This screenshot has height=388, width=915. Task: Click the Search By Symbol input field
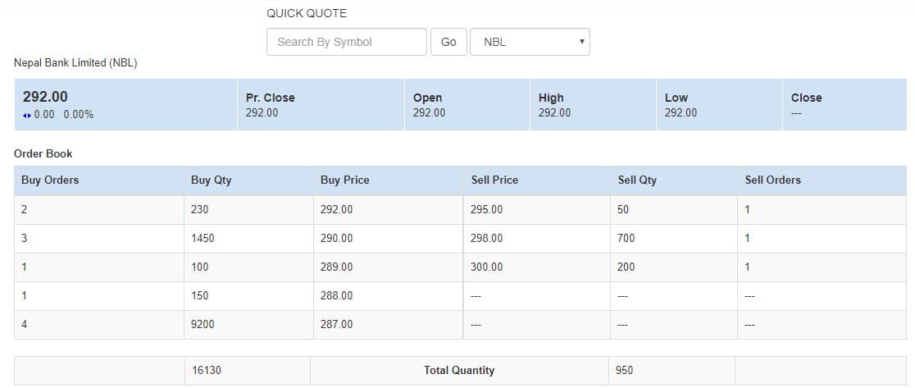coord(347,42)
